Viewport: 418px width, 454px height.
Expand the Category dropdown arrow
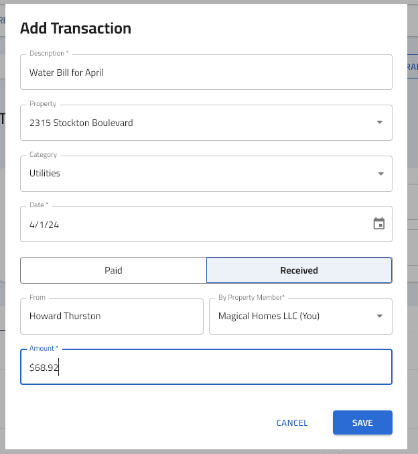pyautogui.click(x=380, y=174)
